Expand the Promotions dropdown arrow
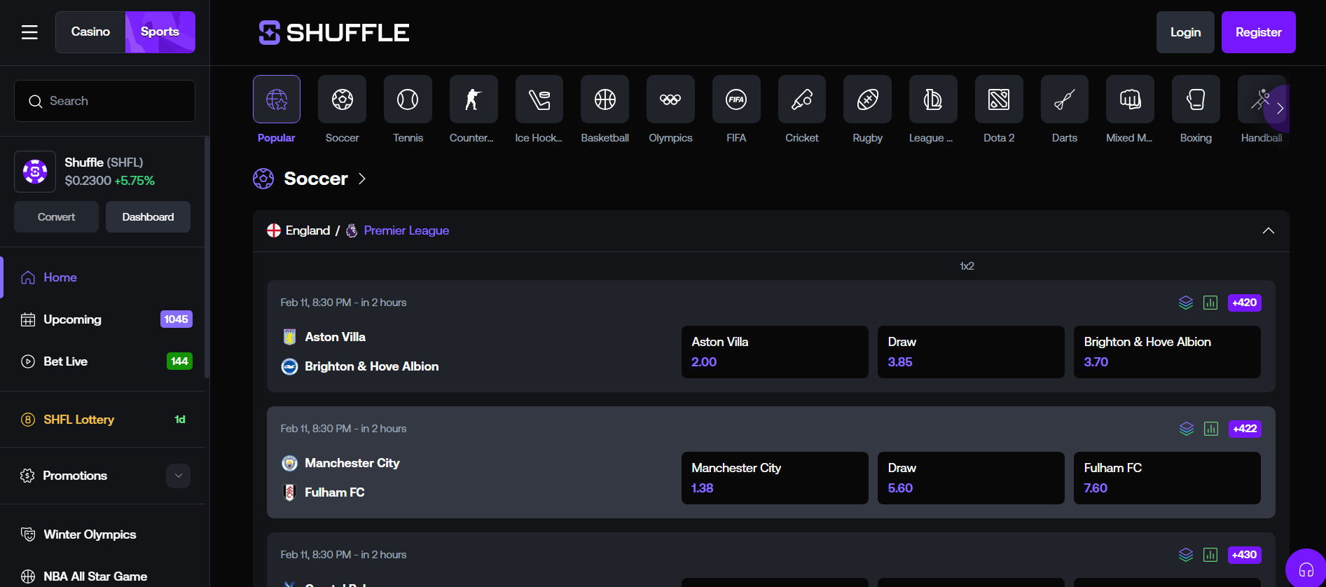 pyautogui.click(x=178, y=476)
